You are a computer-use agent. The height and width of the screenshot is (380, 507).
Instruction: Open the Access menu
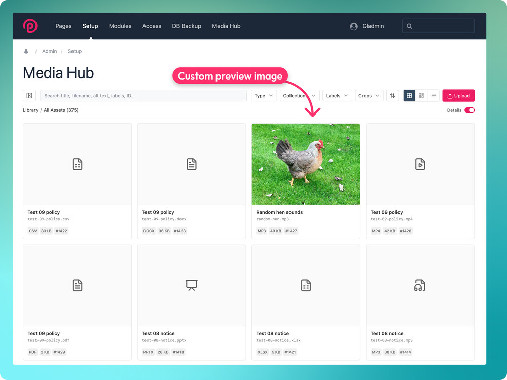click(152, 26)
